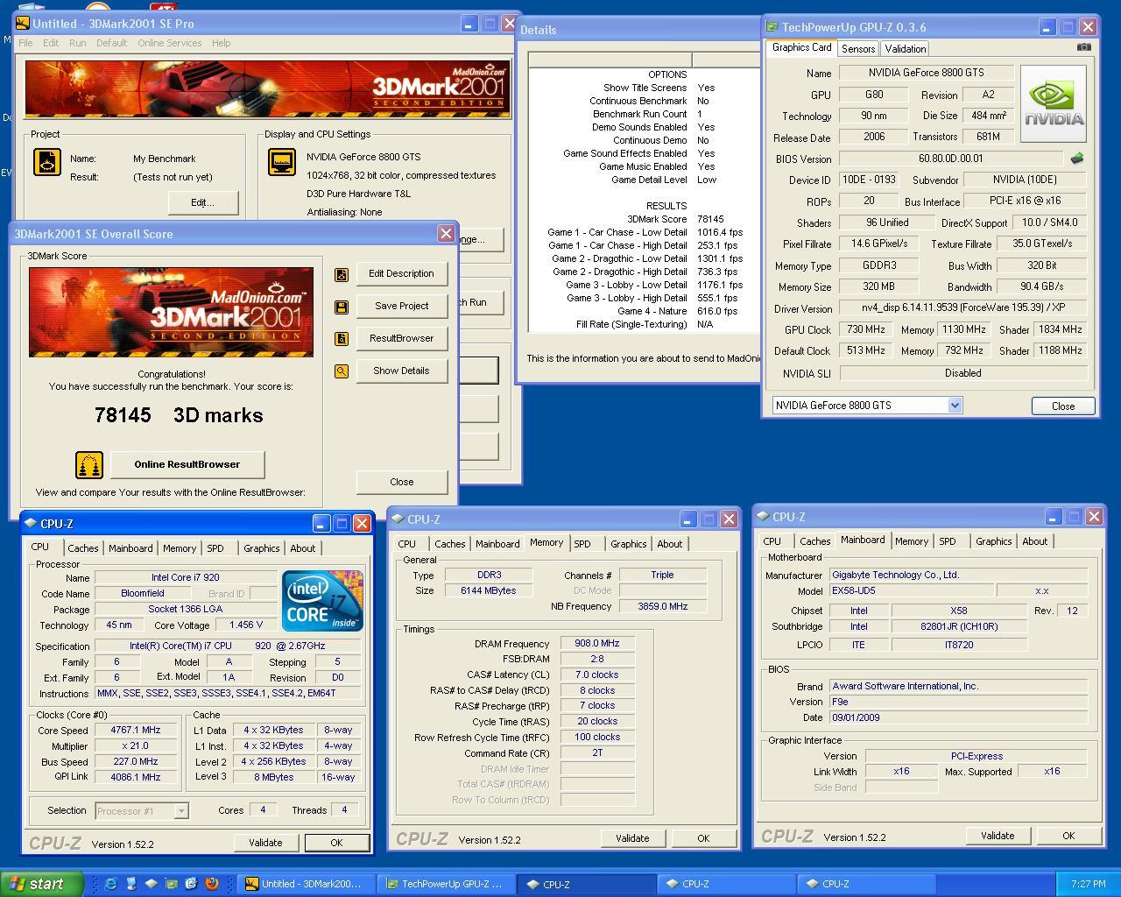Click the 7:27 PM system clock
This screenshot has height=897, width=1121.
[x=1088, y=885]
